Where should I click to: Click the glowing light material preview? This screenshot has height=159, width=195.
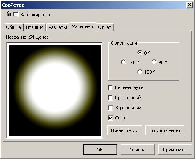[55, 90]
